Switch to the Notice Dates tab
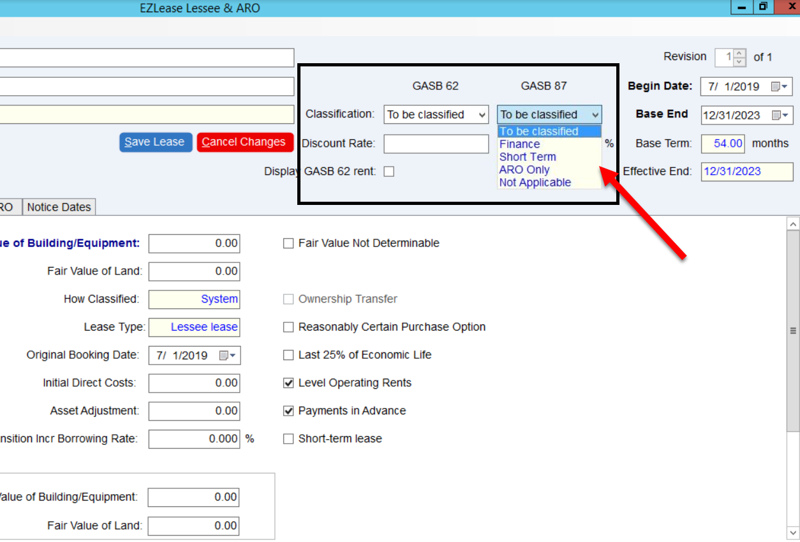Viewport: 800px width, 542px height. point(59,207)
